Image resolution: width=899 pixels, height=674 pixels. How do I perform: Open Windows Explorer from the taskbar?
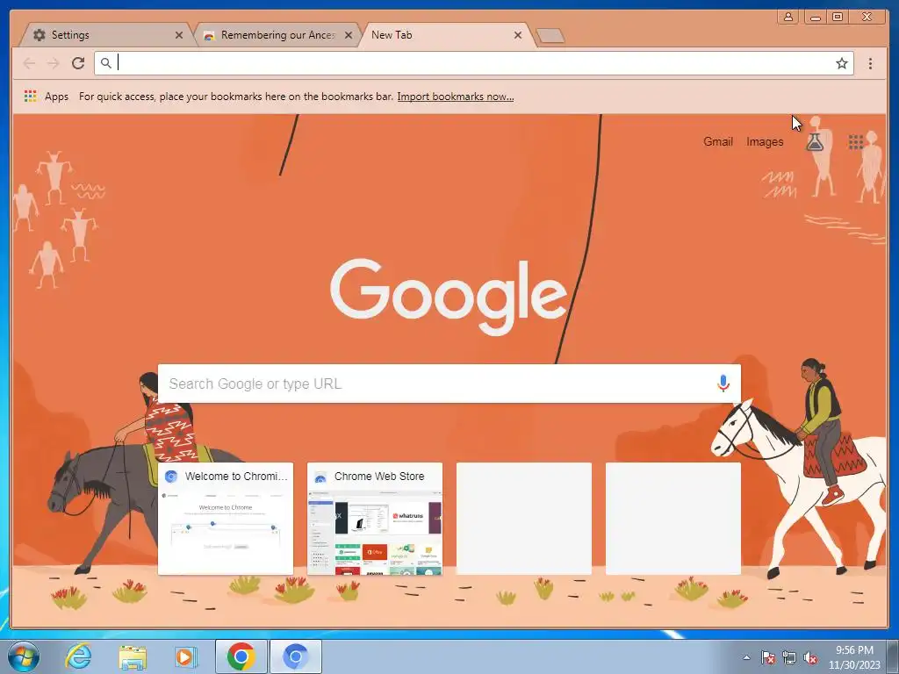tap(133, 656)
